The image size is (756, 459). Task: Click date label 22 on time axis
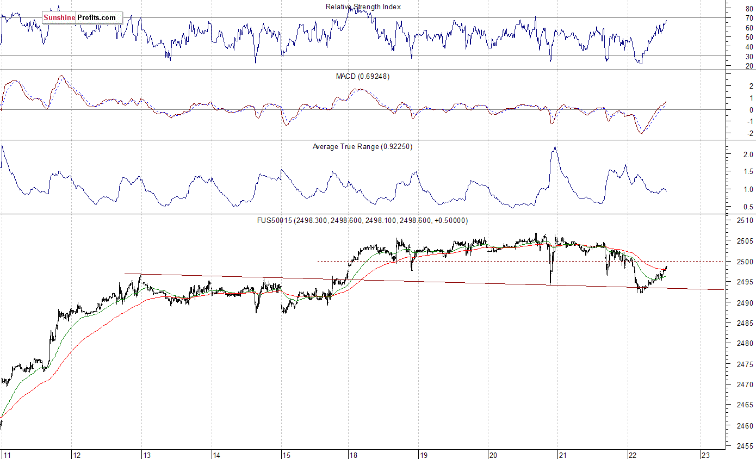(632, 455)
